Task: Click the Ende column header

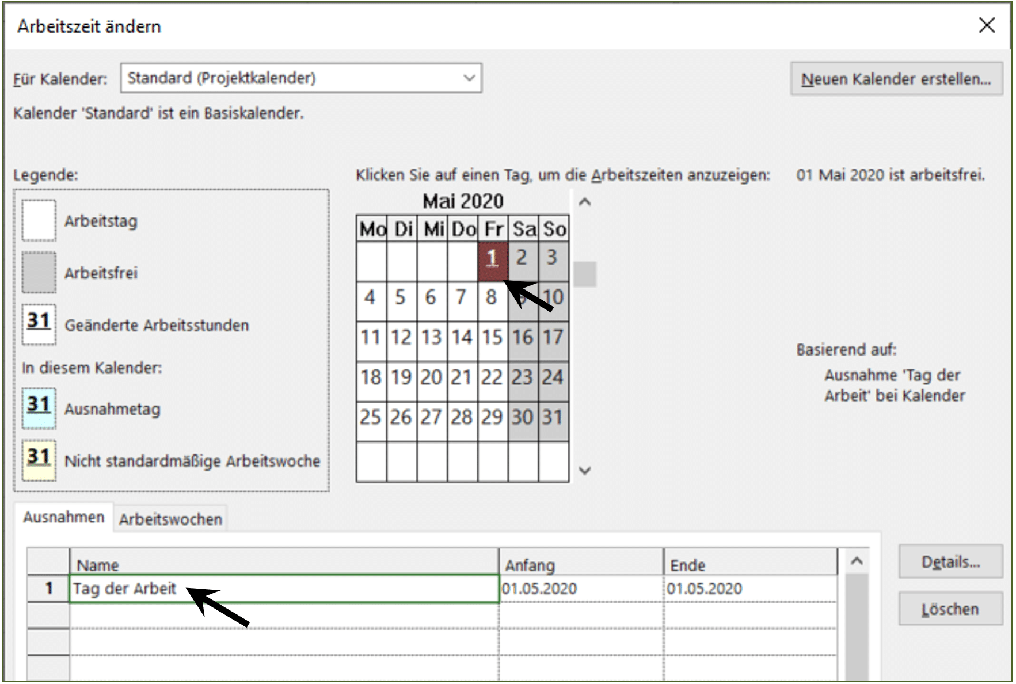Action: tap(751, 562)
